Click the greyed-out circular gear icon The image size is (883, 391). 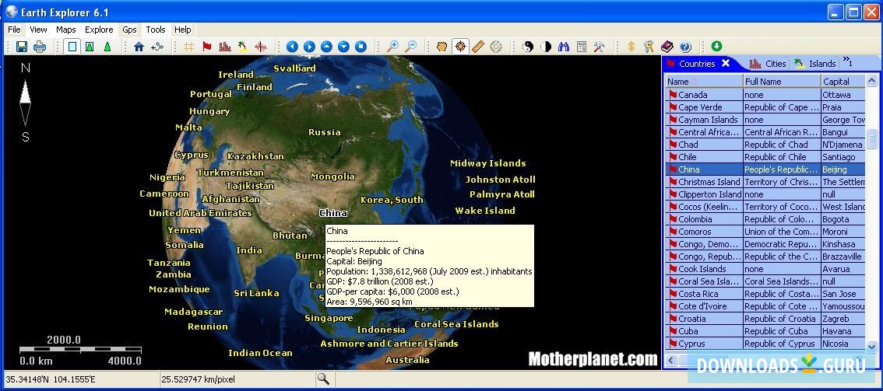coord(495,47)
